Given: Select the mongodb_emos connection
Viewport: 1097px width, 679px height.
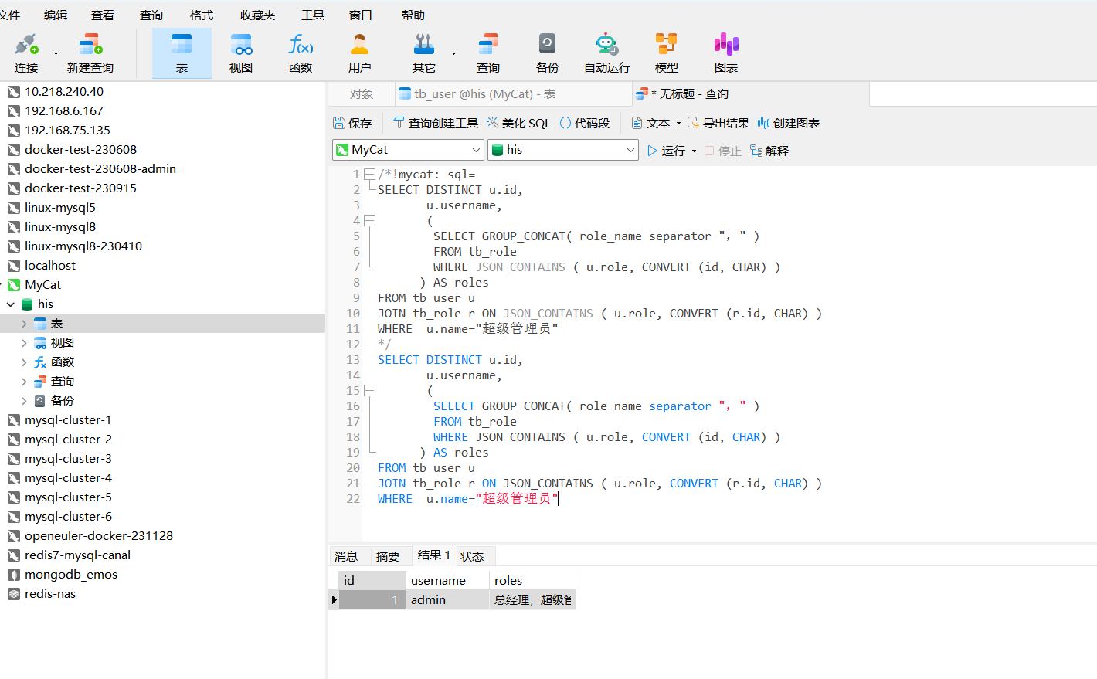Looking at the screenshot, I should (x=71, y=575).
